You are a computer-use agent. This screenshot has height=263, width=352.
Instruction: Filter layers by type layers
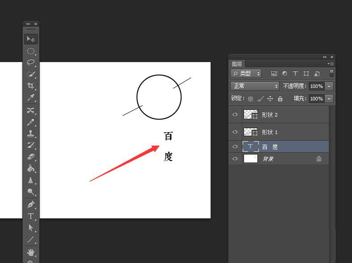pos(295,73)
